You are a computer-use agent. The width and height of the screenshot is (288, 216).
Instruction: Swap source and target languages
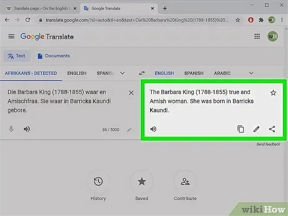click(x=142, y=73)
